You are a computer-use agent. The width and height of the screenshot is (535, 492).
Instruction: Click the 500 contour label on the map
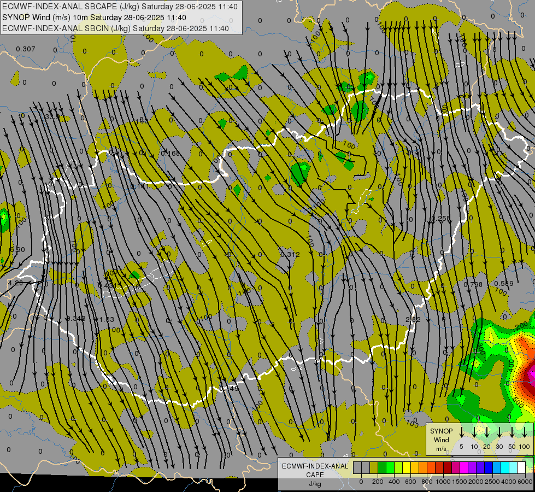(x=518, y=403)
